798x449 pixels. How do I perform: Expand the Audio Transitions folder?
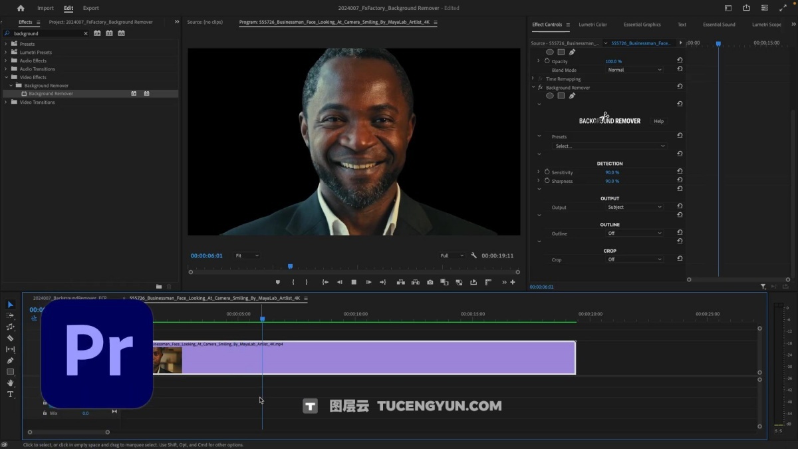6,69
